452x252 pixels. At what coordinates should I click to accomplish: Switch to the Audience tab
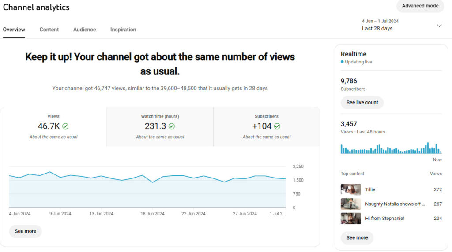click(84, 30)
